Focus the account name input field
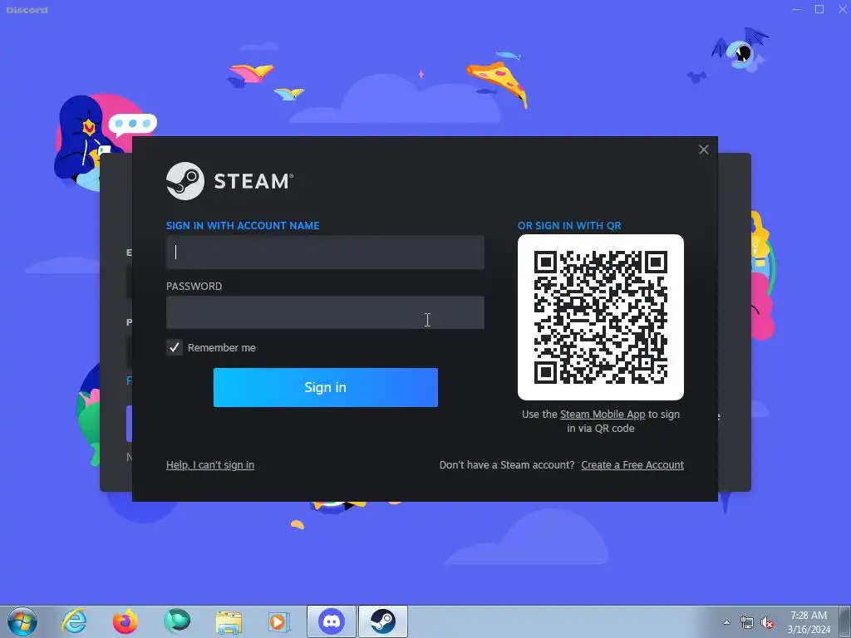Screen dimensions: 851x638 (x=325, y=252)
